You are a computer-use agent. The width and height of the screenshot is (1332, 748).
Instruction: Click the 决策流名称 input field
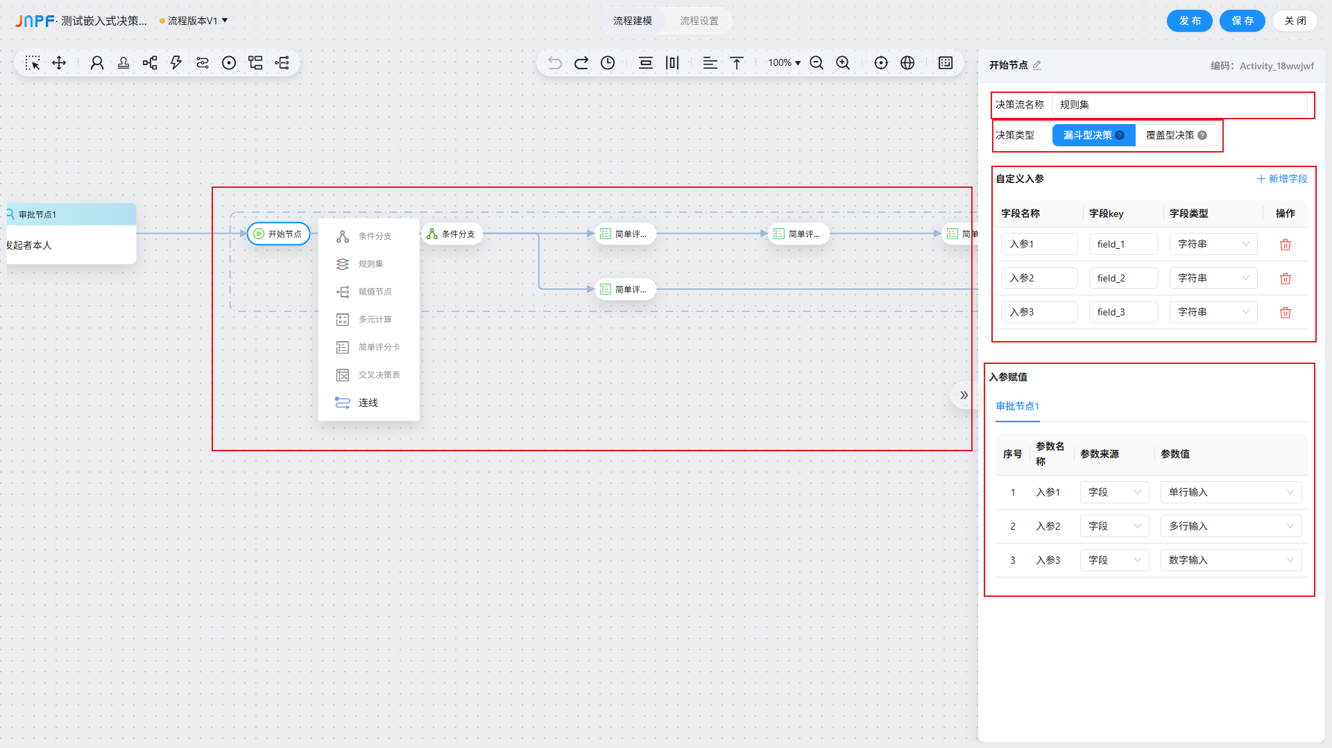(x=1179, y=105)
